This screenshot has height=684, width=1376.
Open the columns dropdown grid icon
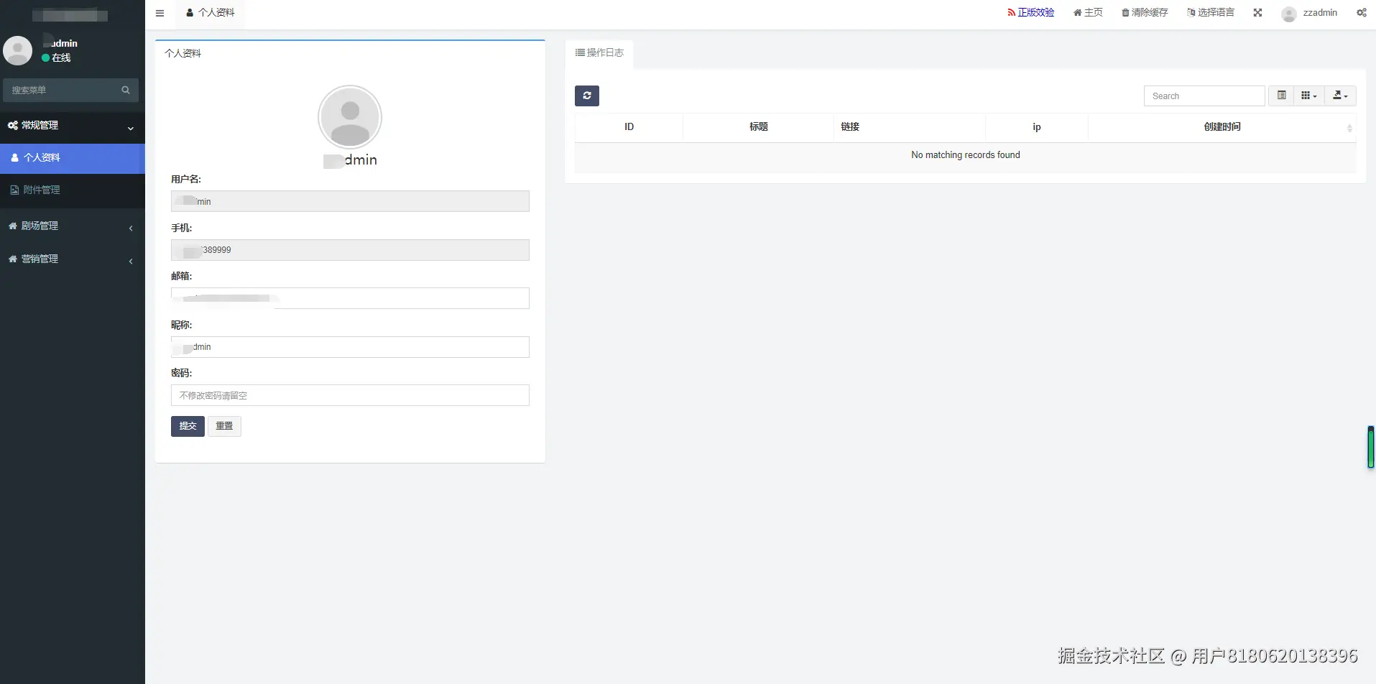1309,96
